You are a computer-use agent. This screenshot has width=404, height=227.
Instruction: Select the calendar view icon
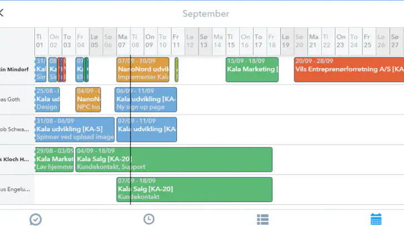pos(376,219)
